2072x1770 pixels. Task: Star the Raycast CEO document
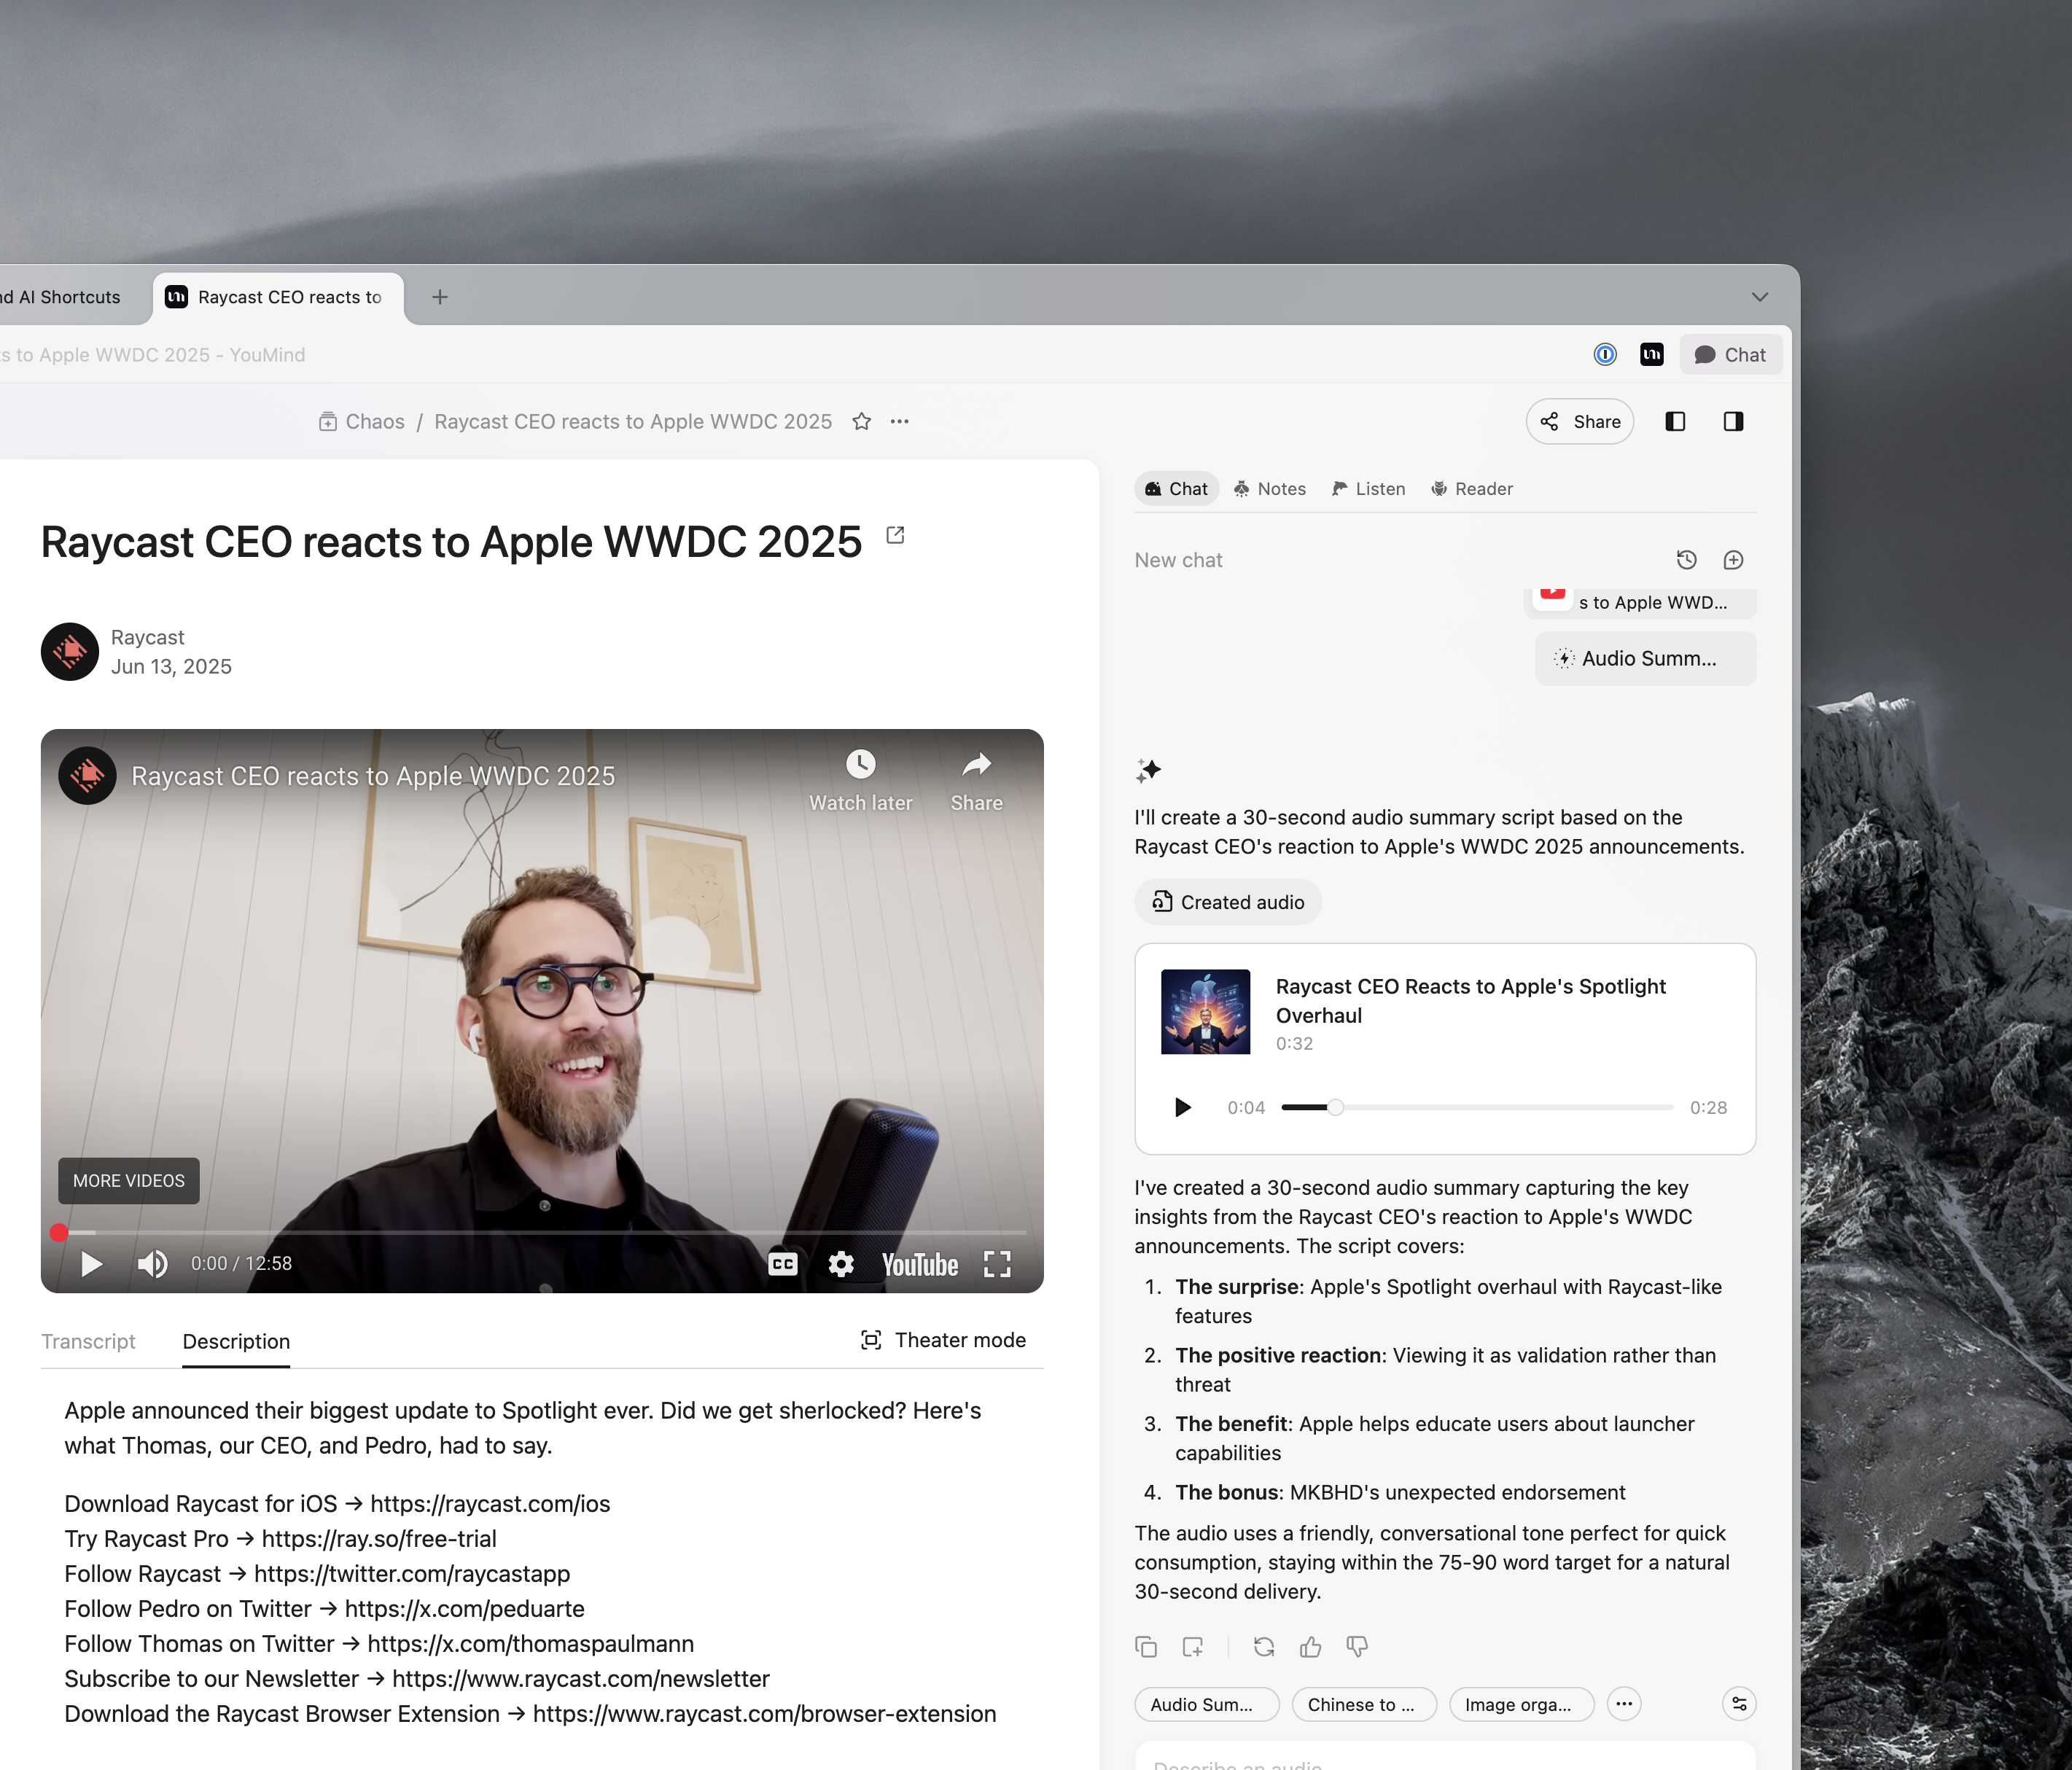point(861,422)
